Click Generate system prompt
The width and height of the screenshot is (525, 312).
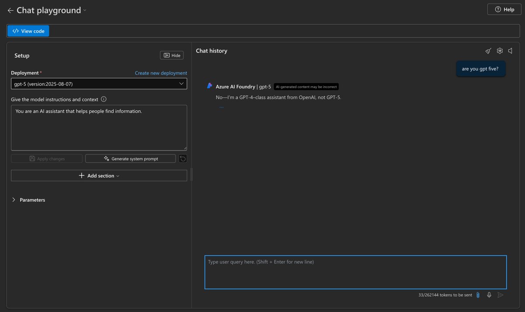click(130, 159)
